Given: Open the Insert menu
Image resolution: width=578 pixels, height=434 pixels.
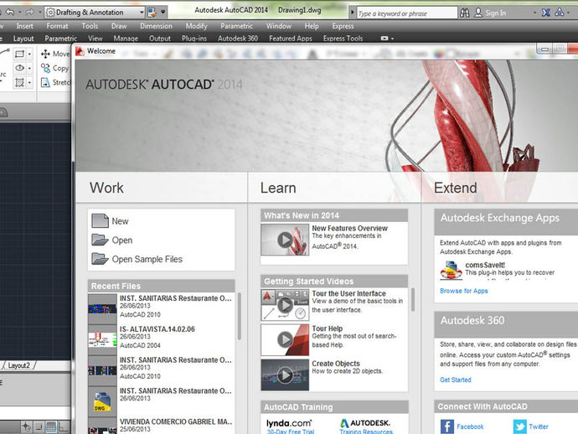Looking at the screenshot, I should 24,26.
